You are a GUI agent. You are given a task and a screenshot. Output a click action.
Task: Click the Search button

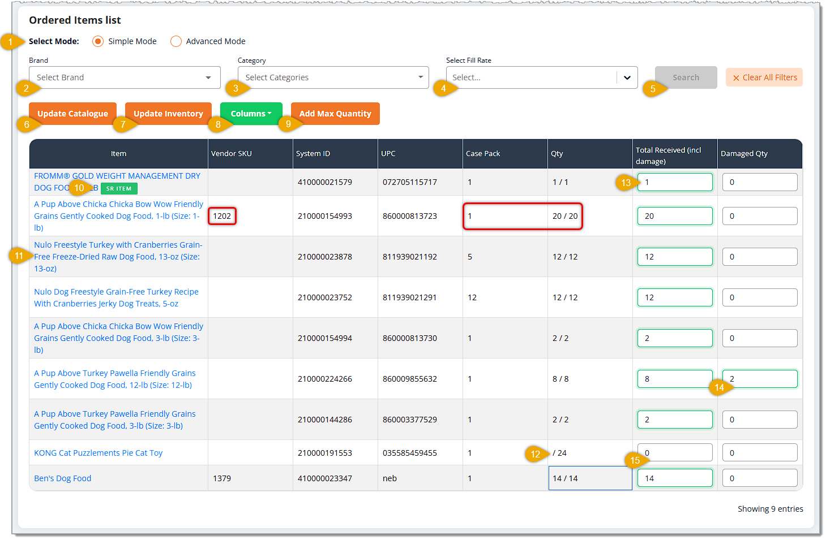686,77
